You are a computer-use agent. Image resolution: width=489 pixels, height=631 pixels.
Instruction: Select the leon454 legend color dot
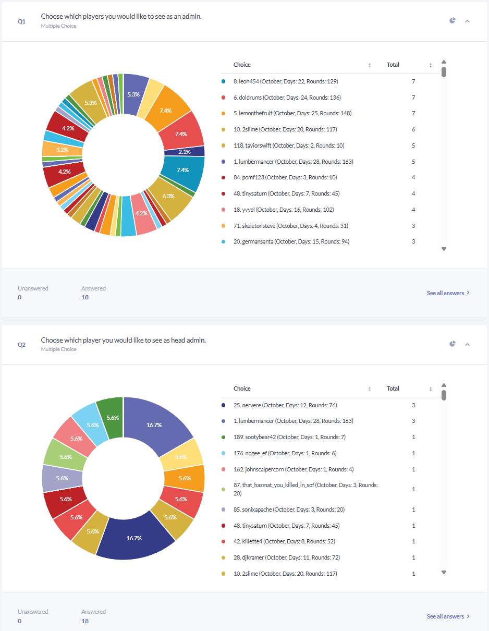pyautogui.click(x=224, y=81)
